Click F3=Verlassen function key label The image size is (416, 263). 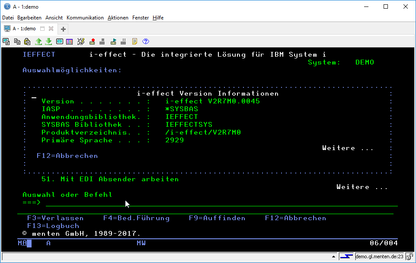tap(55, 218)
